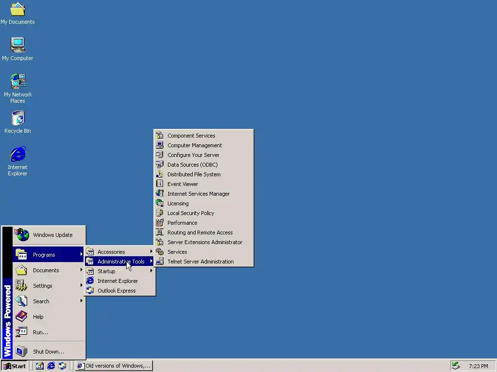Image resolution: width=497 pixels, height=372 pixels.
Task: Click the Services gears icon
Action: pyautogui.click(x=160, y=252)
